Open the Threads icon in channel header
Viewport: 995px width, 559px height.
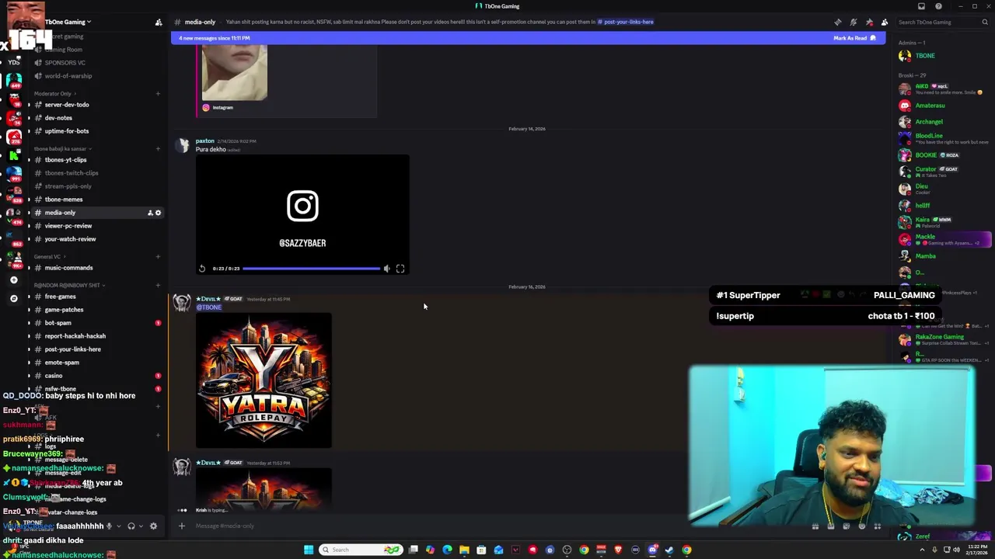[x=837, y=22]
